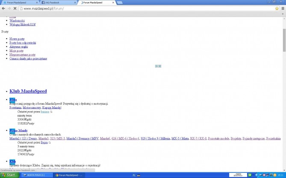The height and width of the screenshot is (178, 286).
Task: Open the Mazda6 subforum link
Action: point(105,138)
